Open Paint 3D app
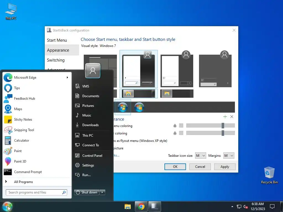283x212 pixels. [x=36, y=161]
